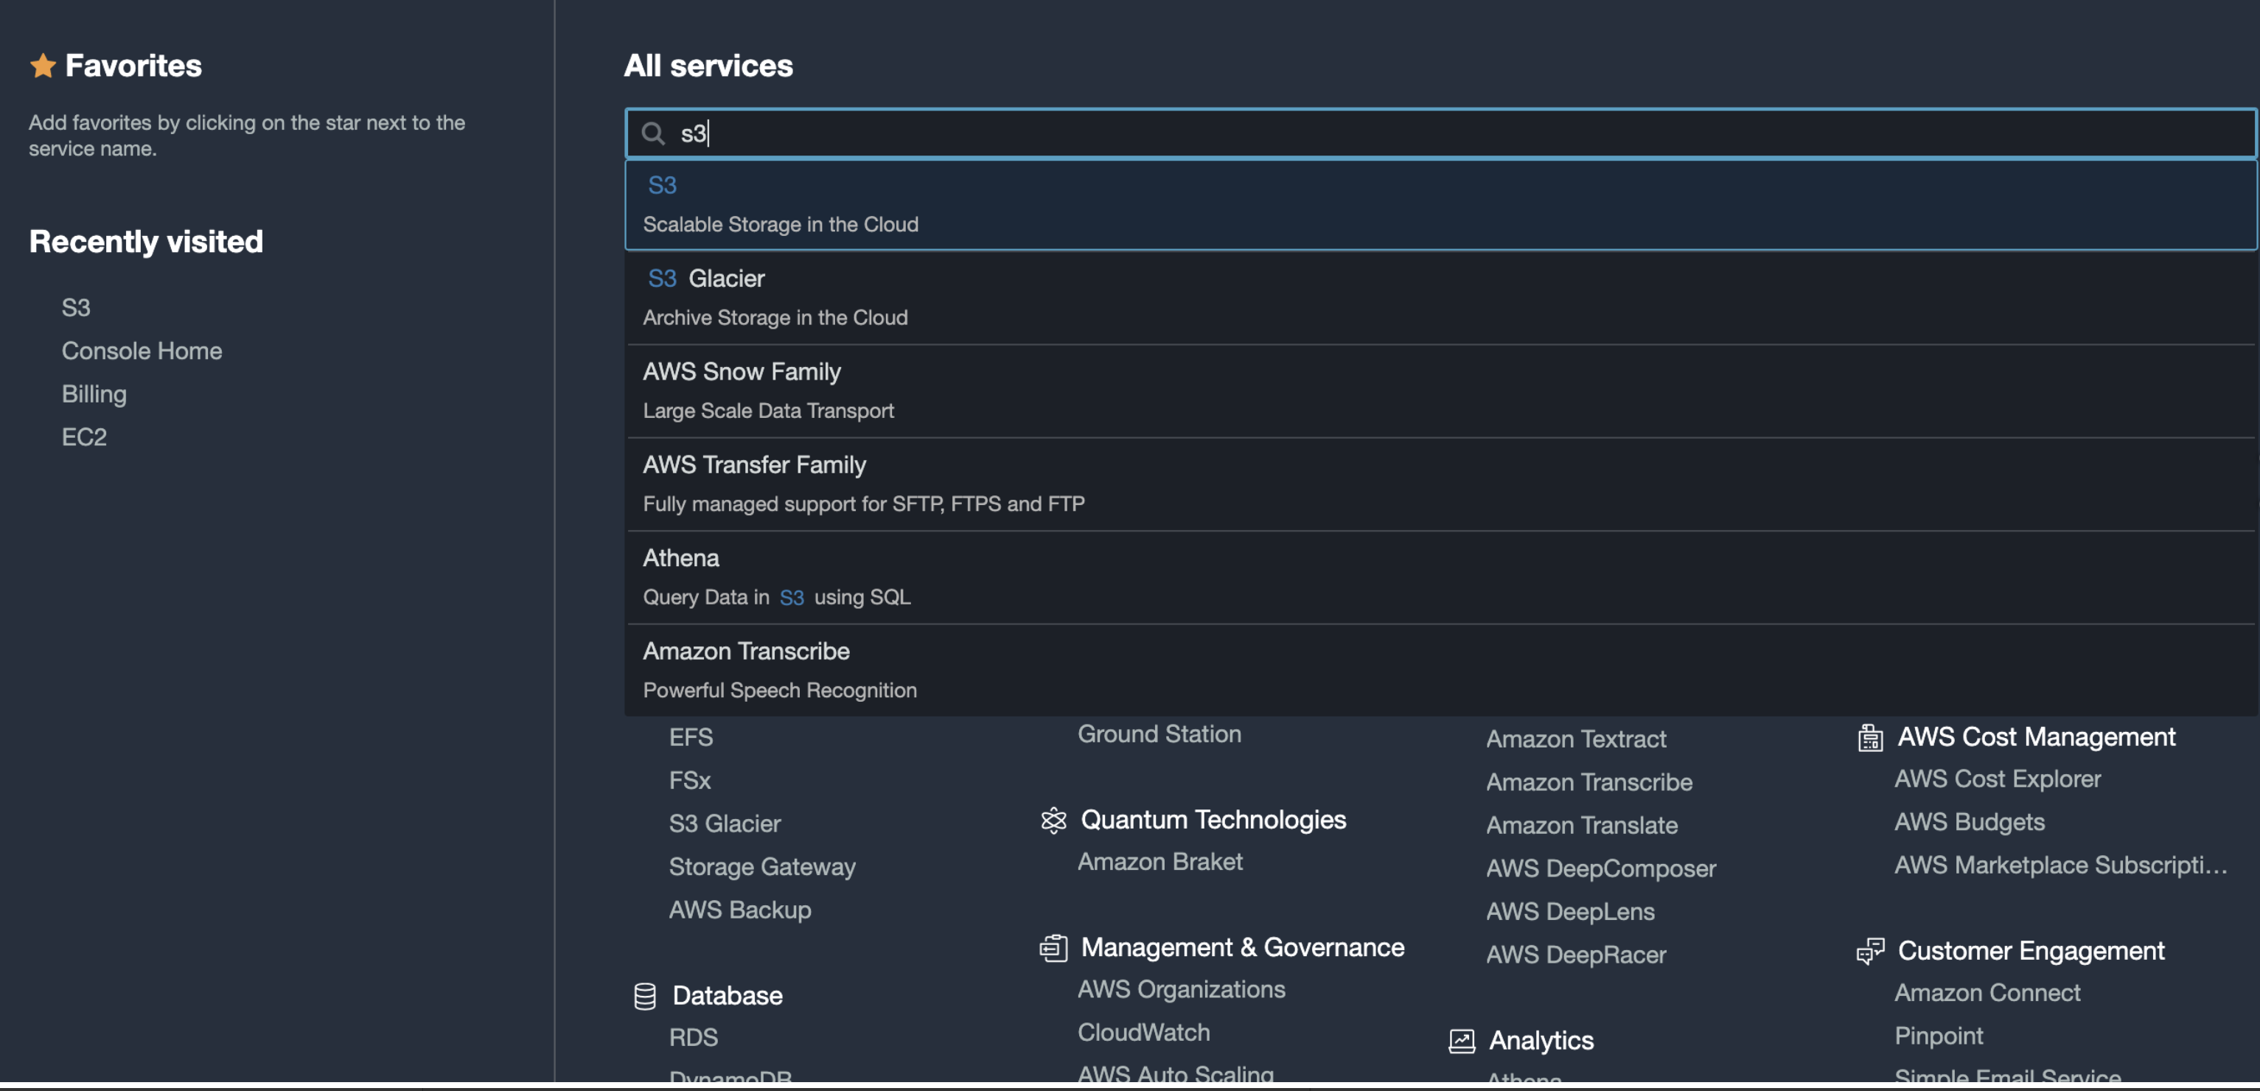Click the Management & Governance category icon
This screenshot has height=1091, width=2260.
(1053, 948)
